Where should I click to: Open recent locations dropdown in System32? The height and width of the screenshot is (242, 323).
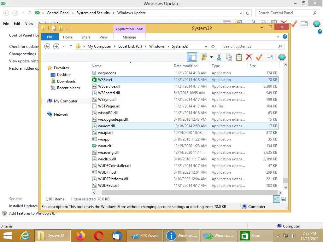click(64, 46)
